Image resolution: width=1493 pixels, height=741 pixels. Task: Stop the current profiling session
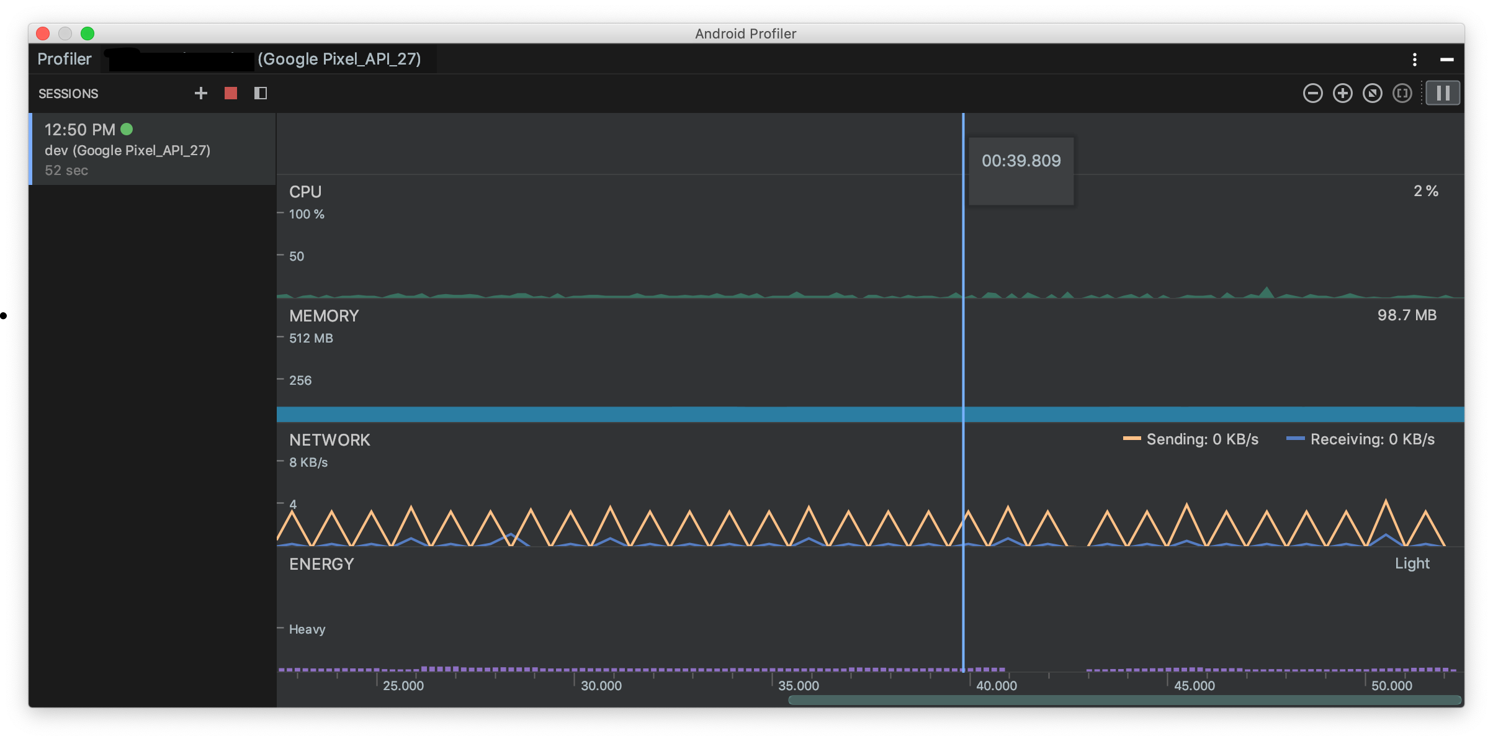(x=231, y=93)
